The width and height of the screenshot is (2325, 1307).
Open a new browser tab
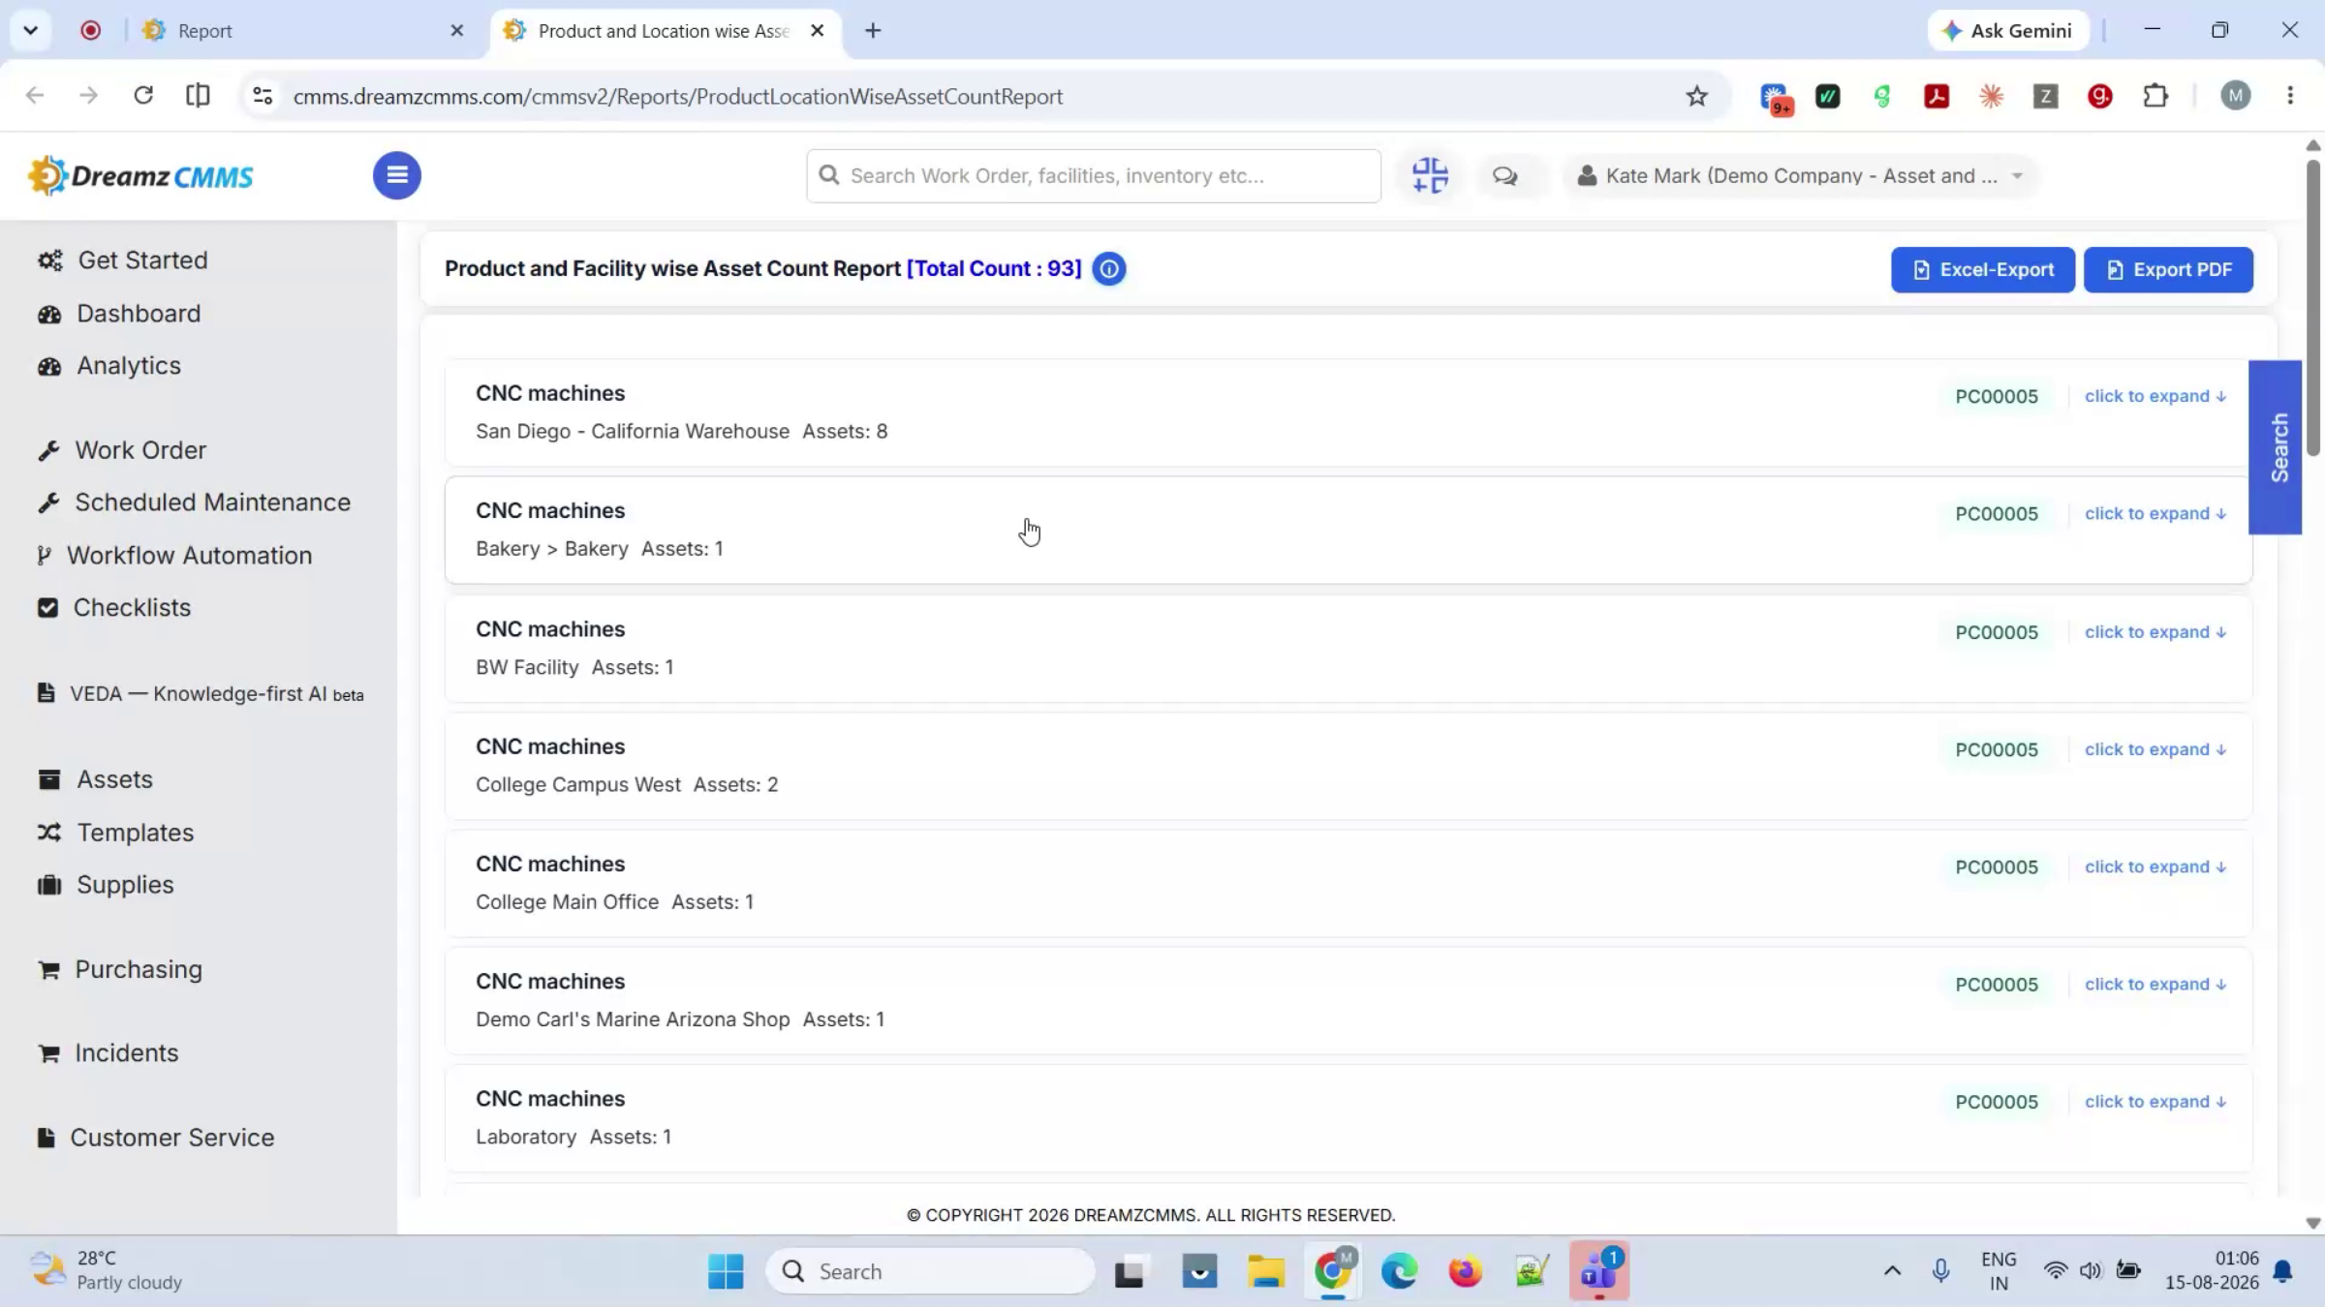coord(873,30)
